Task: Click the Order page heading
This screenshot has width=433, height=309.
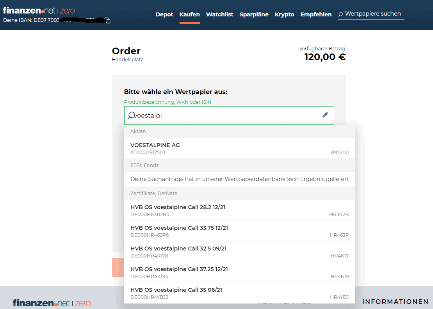Action: [126, 51]
